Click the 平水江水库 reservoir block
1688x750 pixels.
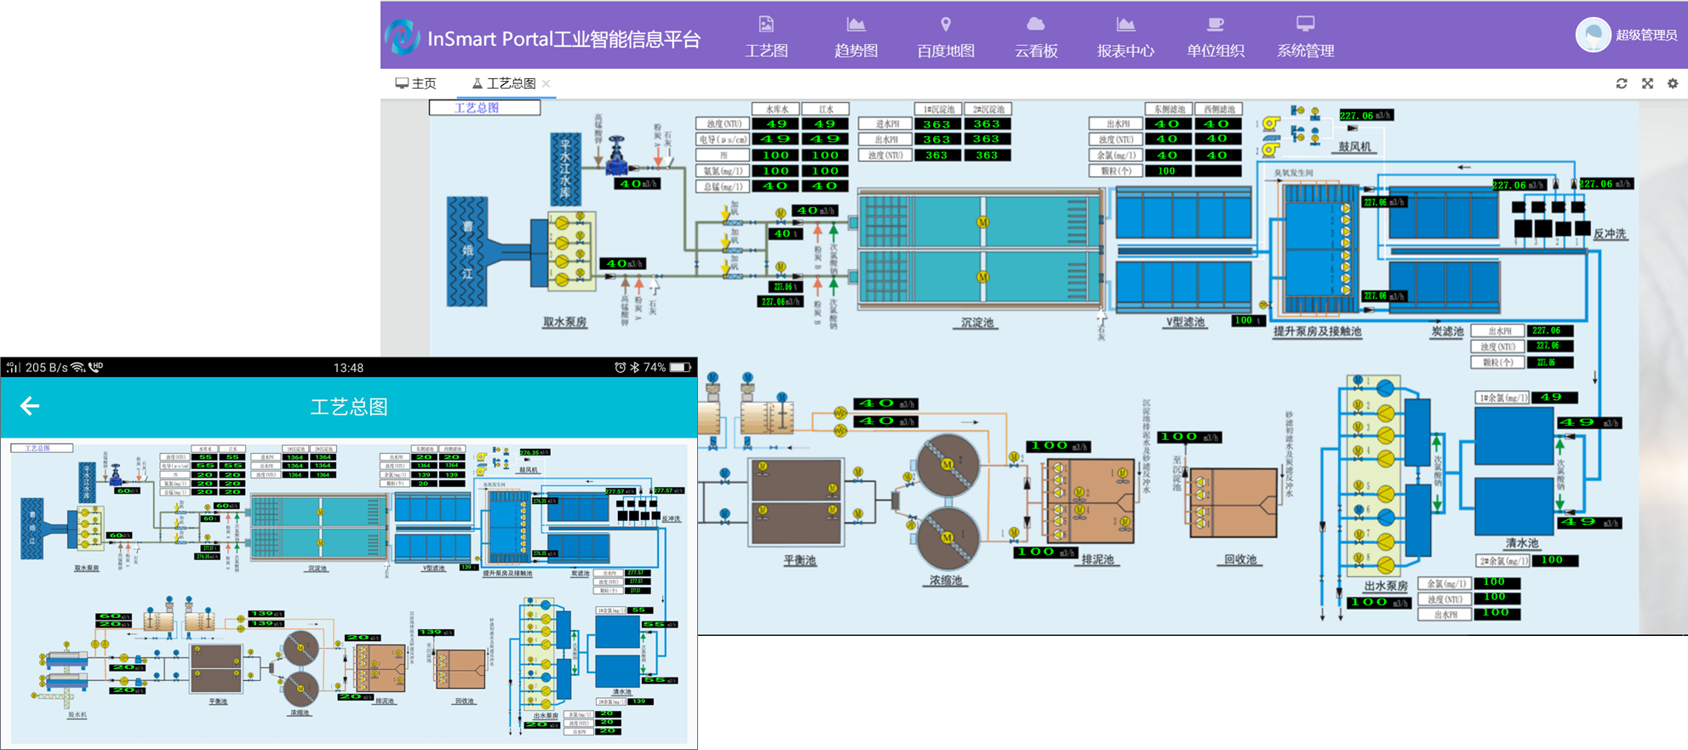(565, 169)
